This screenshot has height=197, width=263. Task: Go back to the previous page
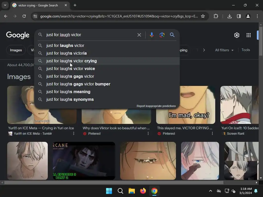pyautogui.click(x=6, y=16)
